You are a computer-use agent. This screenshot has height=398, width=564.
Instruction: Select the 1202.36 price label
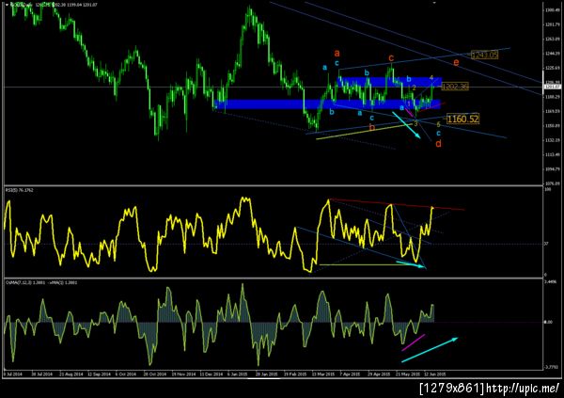(455, 87)
